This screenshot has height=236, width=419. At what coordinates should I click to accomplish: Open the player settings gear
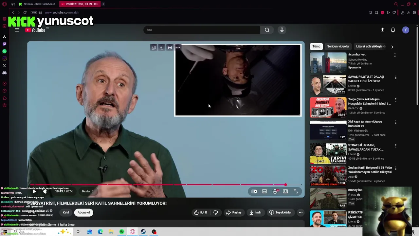[275, 191]
